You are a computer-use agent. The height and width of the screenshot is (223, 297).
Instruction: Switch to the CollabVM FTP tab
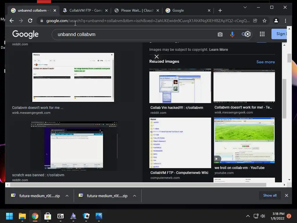click(85, 10)
